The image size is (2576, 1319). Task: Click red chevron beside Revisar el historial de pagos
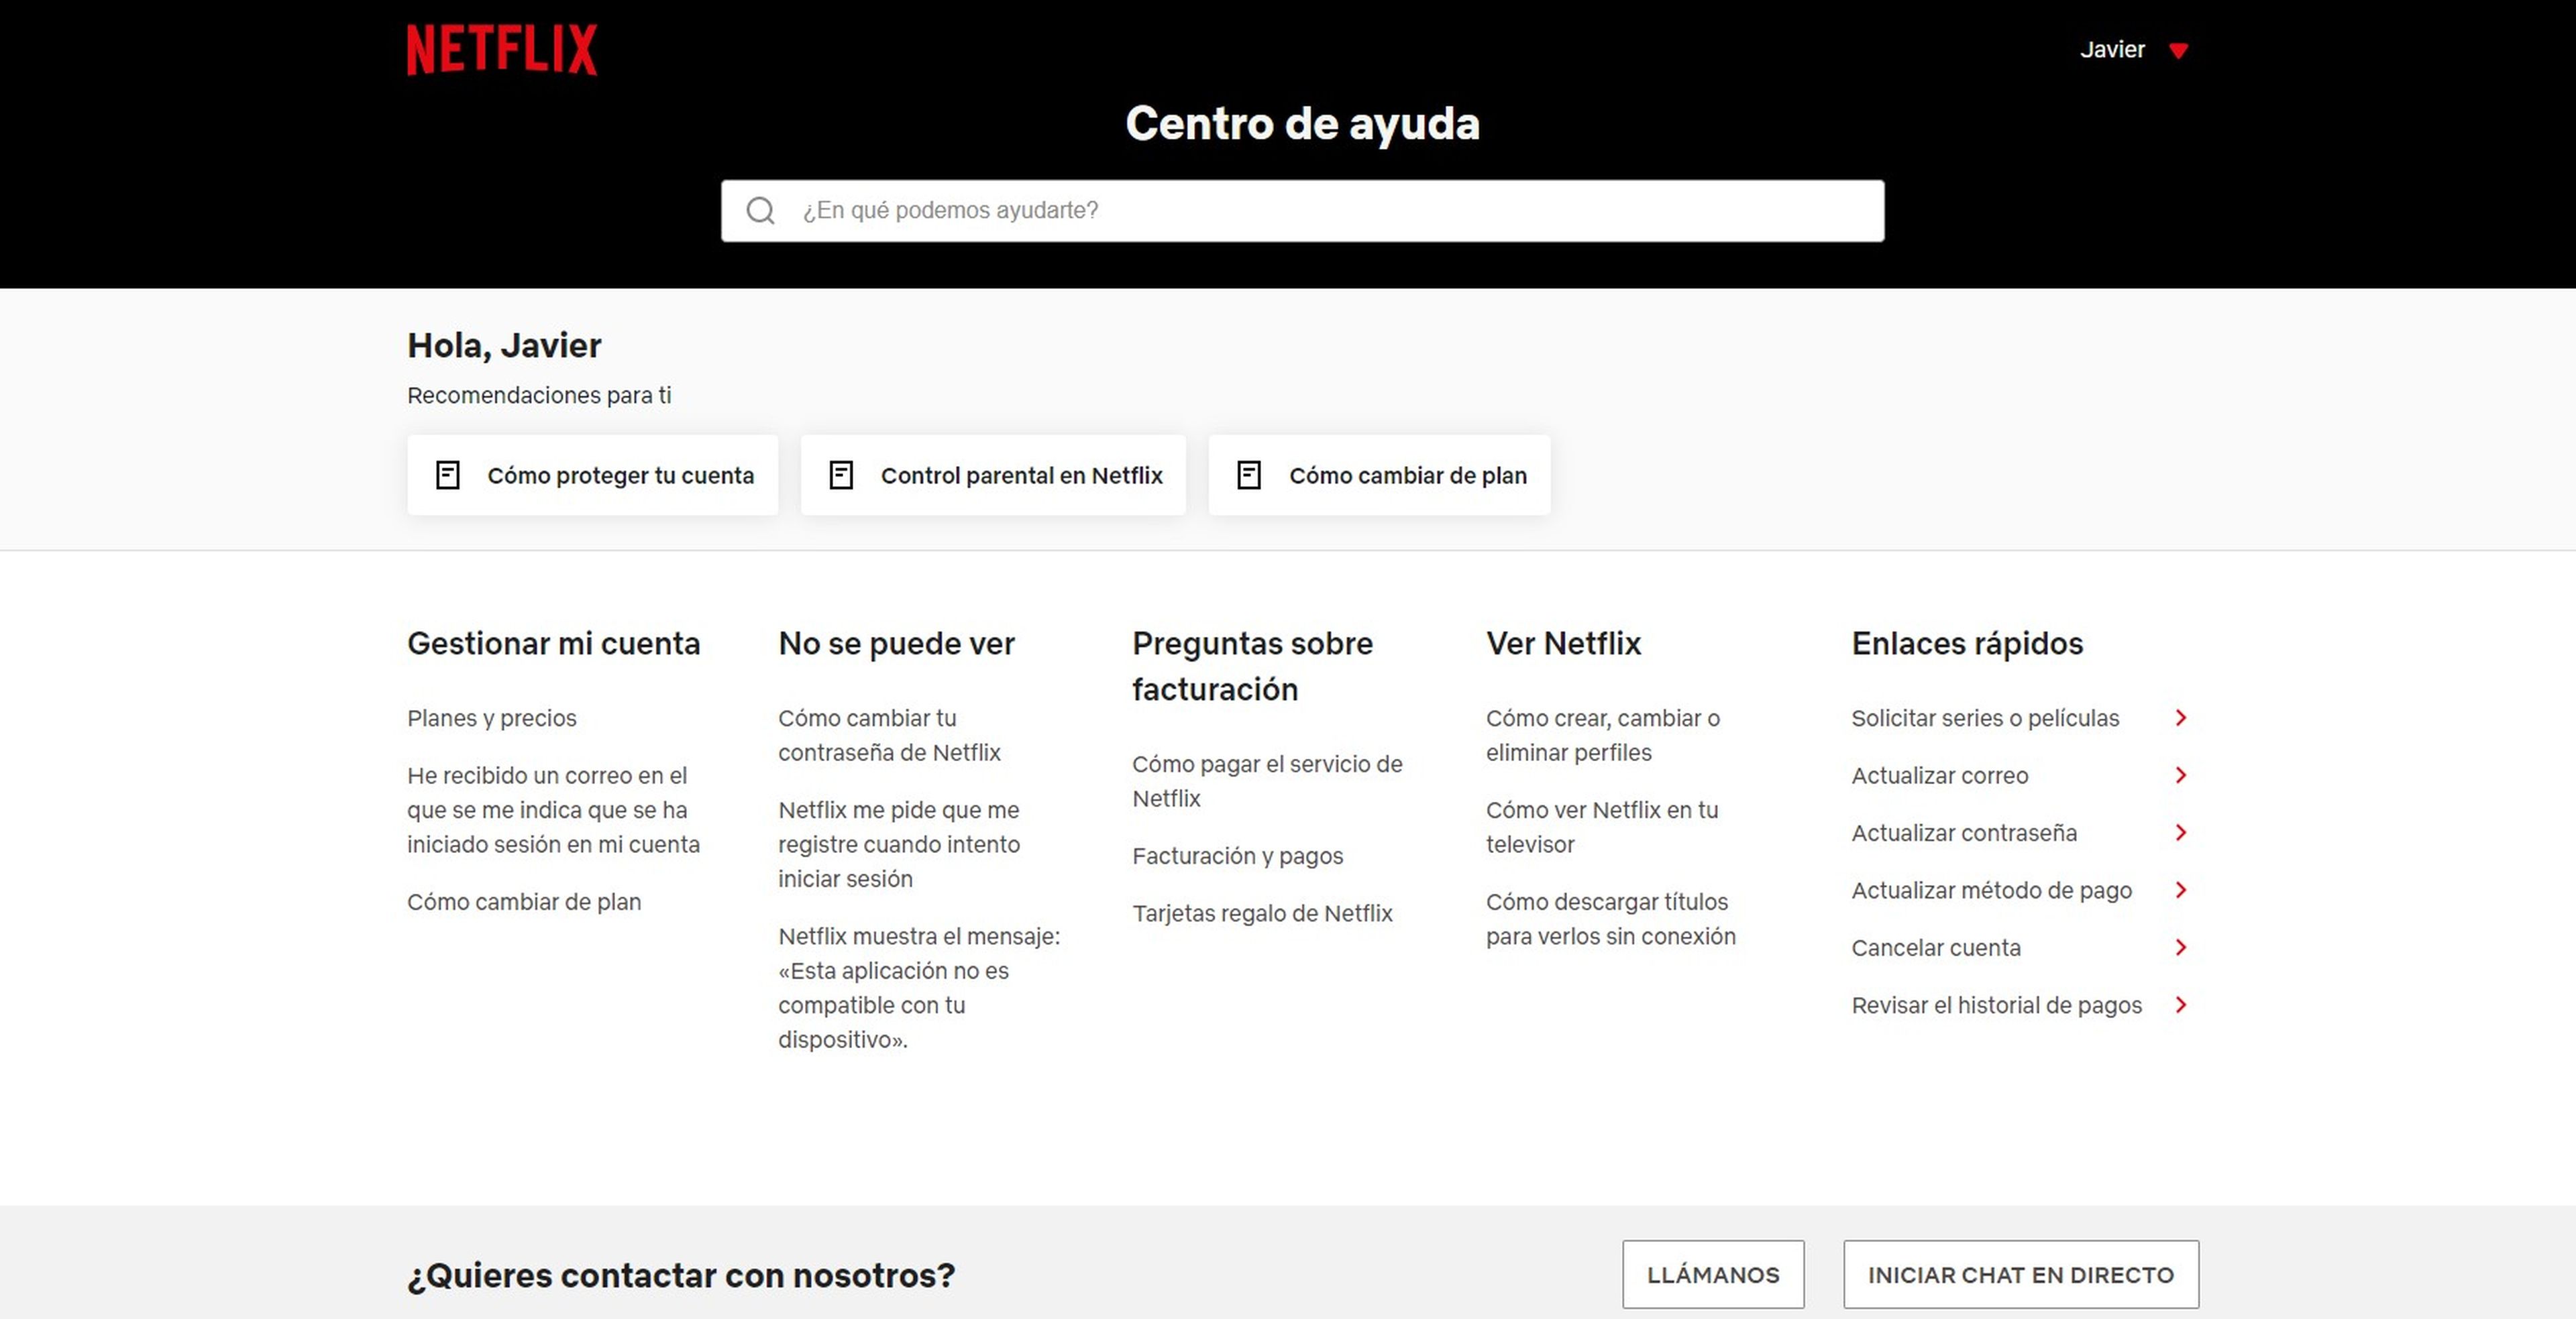click(x=2181, y=1005)
